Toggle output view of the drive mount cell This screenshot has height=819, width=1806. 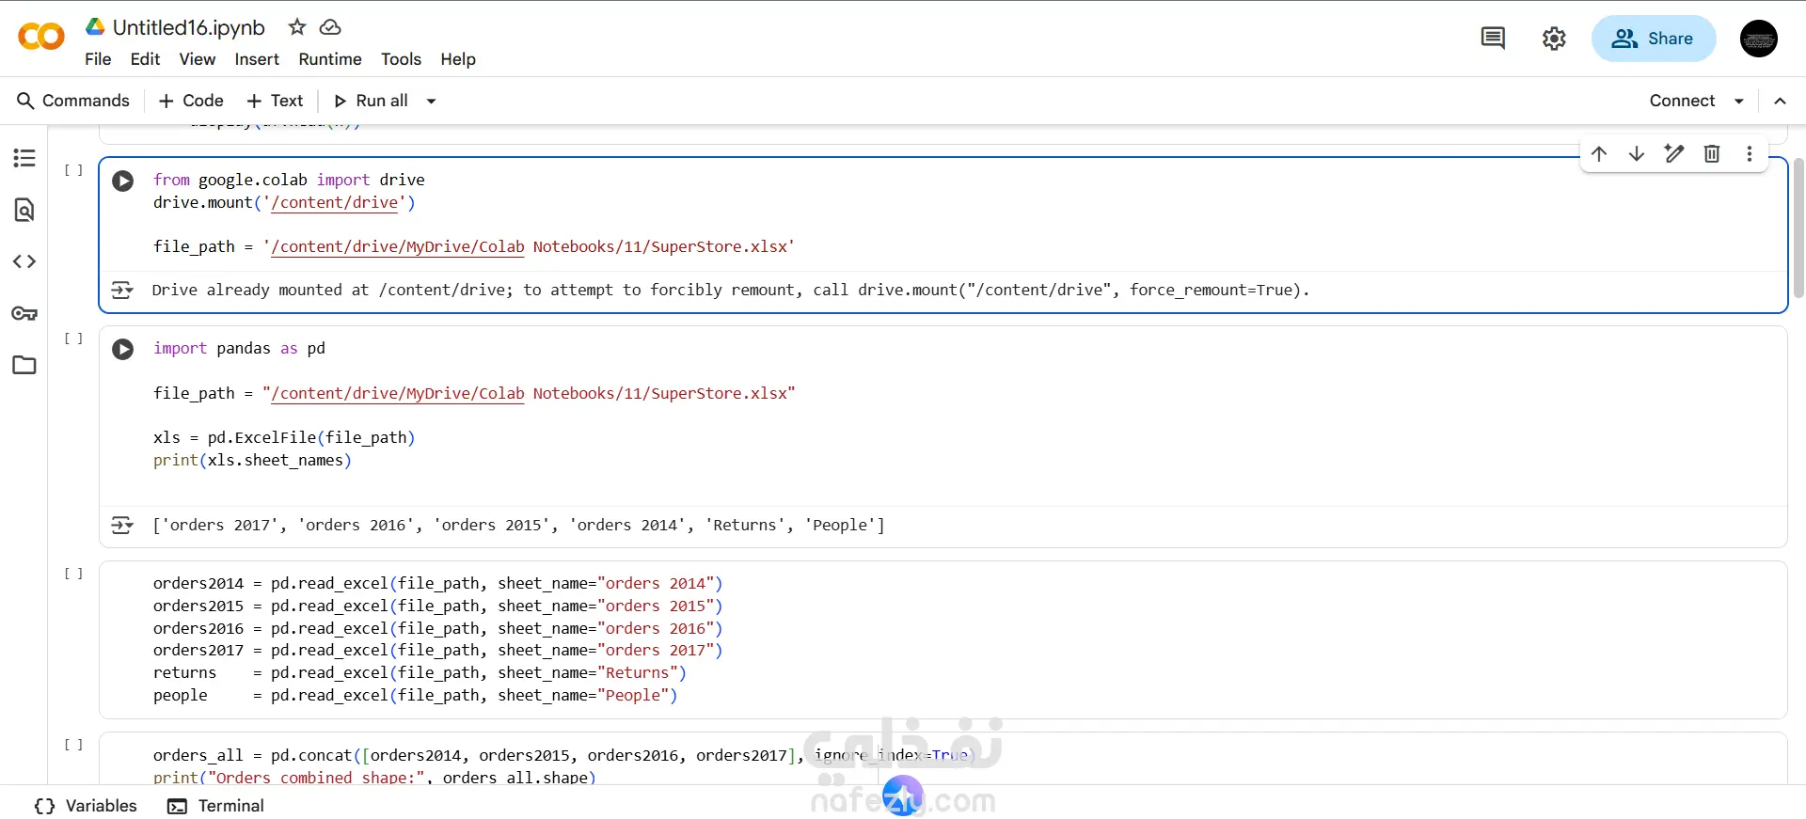pyautogui.click(x=122, y=291)
